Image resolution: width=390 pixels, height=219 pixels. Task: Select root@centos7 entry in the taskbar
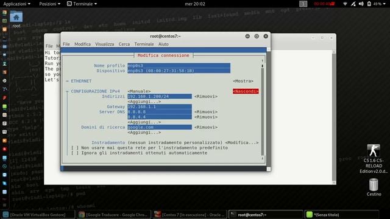point(266,215)
